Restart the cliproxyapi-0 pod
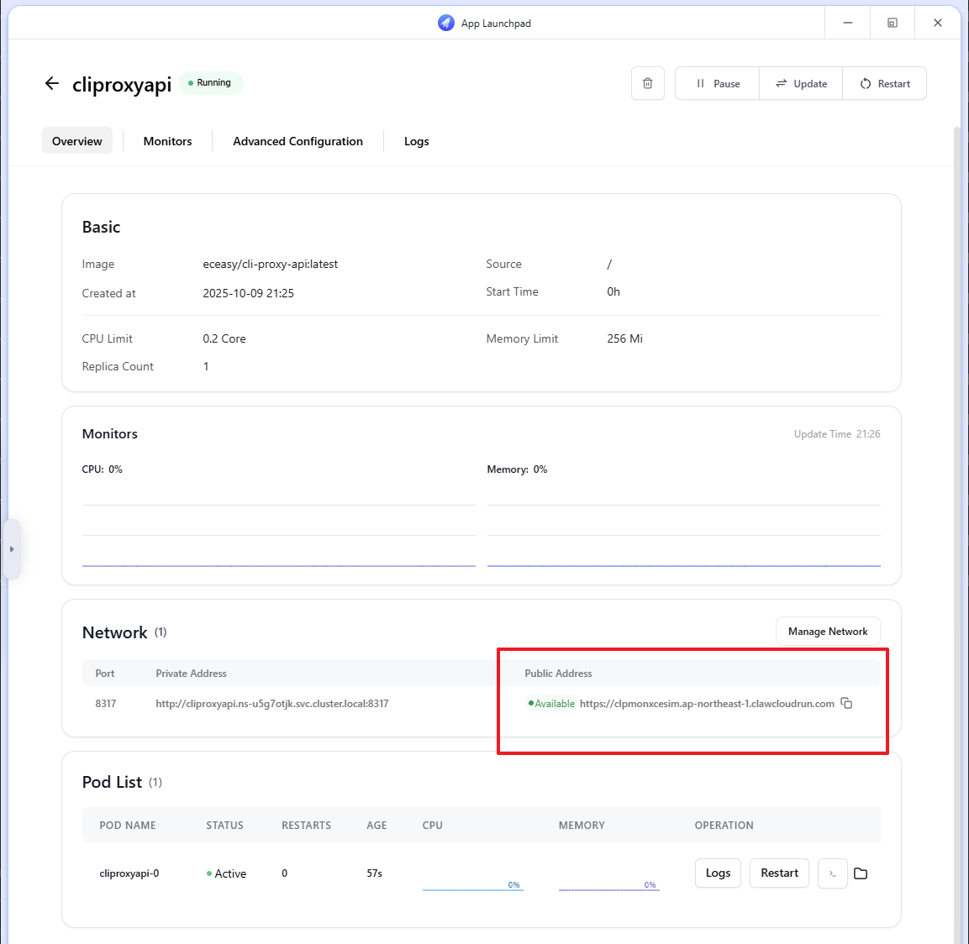Viewport: 969px width, 944px height. pos(779,873)
